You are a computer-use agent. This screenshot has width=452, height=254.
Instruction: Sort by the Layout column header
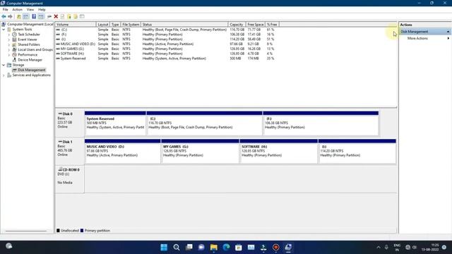(102, 25)
